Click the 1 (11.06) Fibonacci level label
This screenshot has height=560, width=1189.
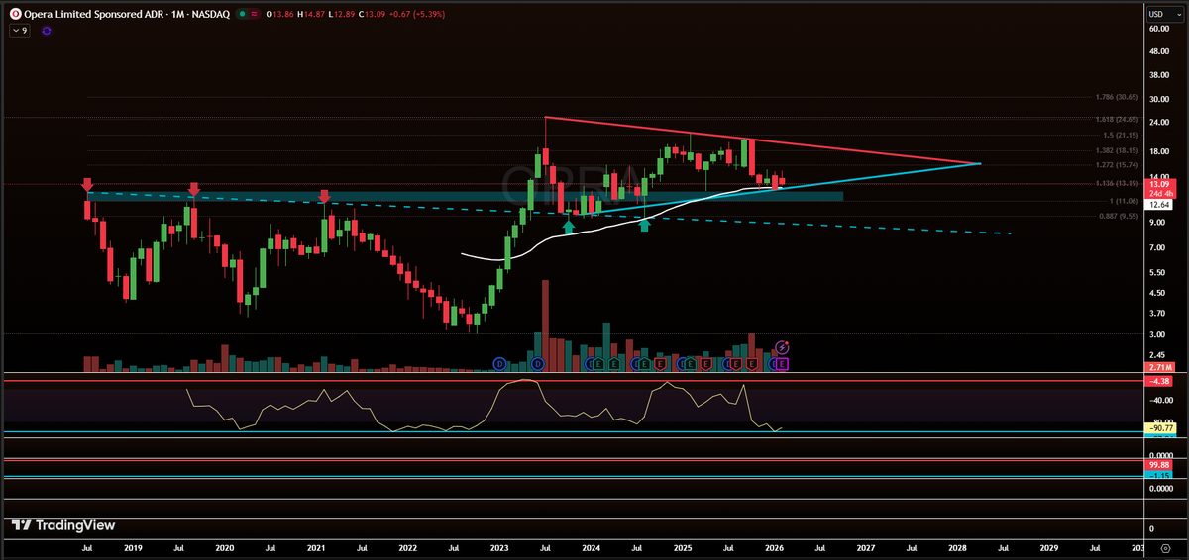click(x=1124, y=201)
